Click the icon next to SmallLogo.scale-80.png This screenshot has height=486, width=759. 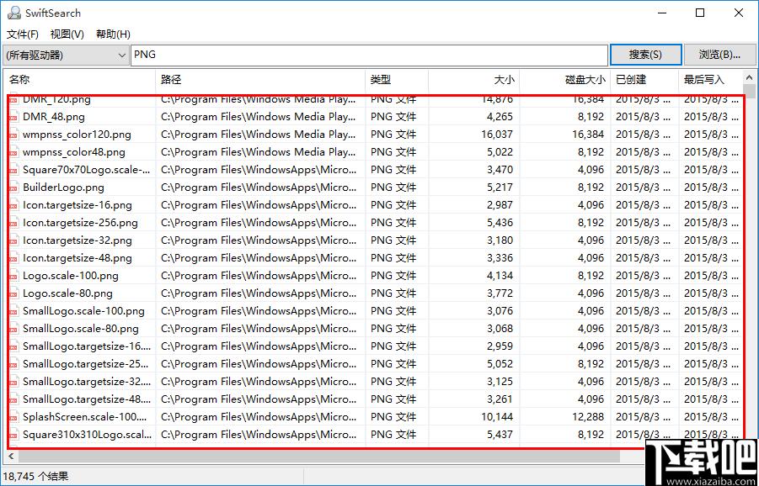pos(13,329)
